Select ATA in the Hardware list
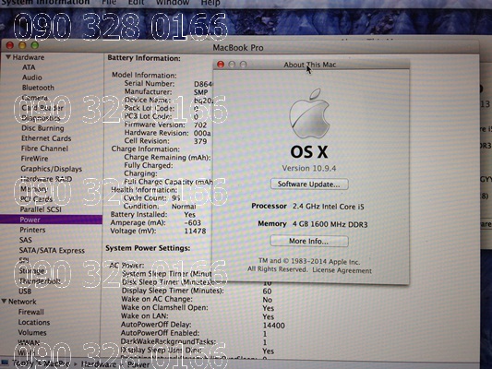492x369 pixels. point(29,67)
